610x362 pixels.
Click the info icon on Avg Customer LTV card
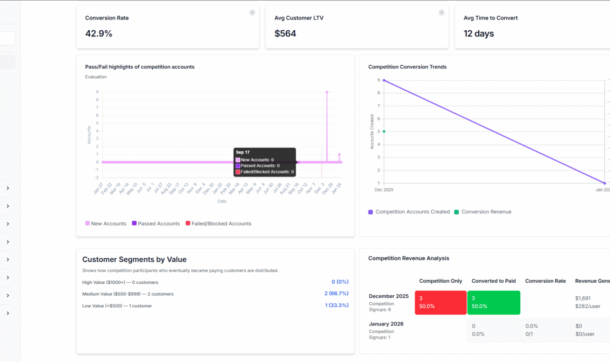click(x=442, y=13)
